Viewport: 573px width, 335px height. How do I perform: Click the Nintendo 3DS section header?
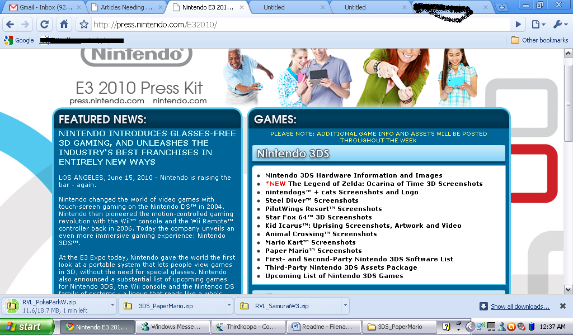click(379, 154)
